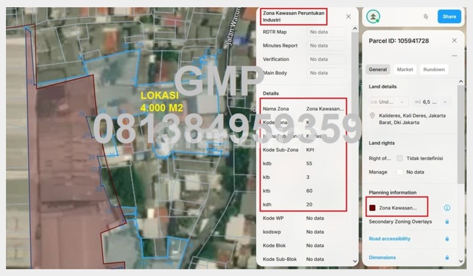Switch to the Market tab
473x276 pixels.
[x=405, y=70]
